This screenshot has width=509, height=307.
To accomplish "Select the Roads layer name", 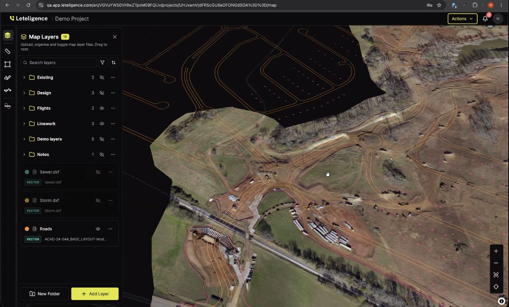I will 46,229.
